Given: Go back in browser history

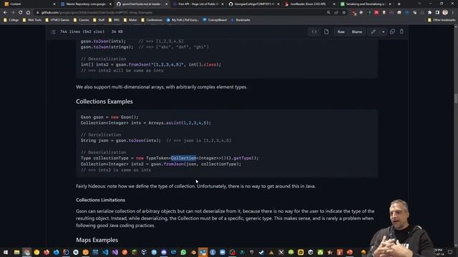Looking at the screenshot, I should (5, 13).
